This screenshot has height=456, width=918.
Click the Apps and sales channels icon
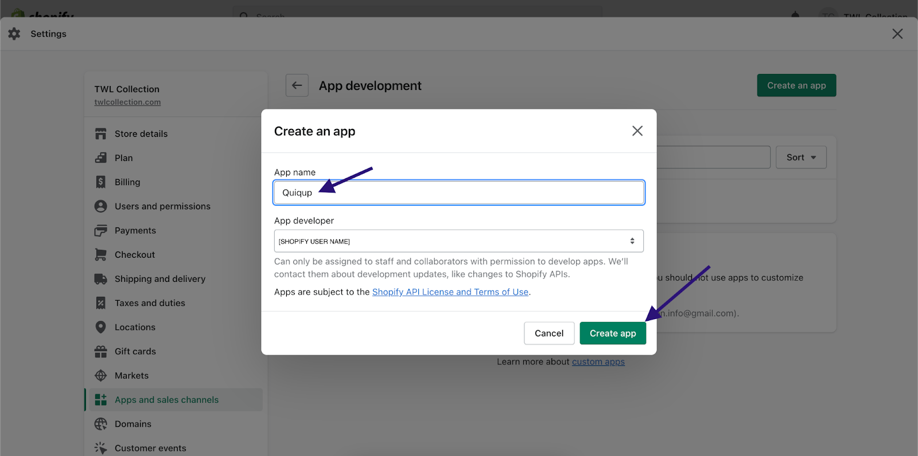point(100,400)
